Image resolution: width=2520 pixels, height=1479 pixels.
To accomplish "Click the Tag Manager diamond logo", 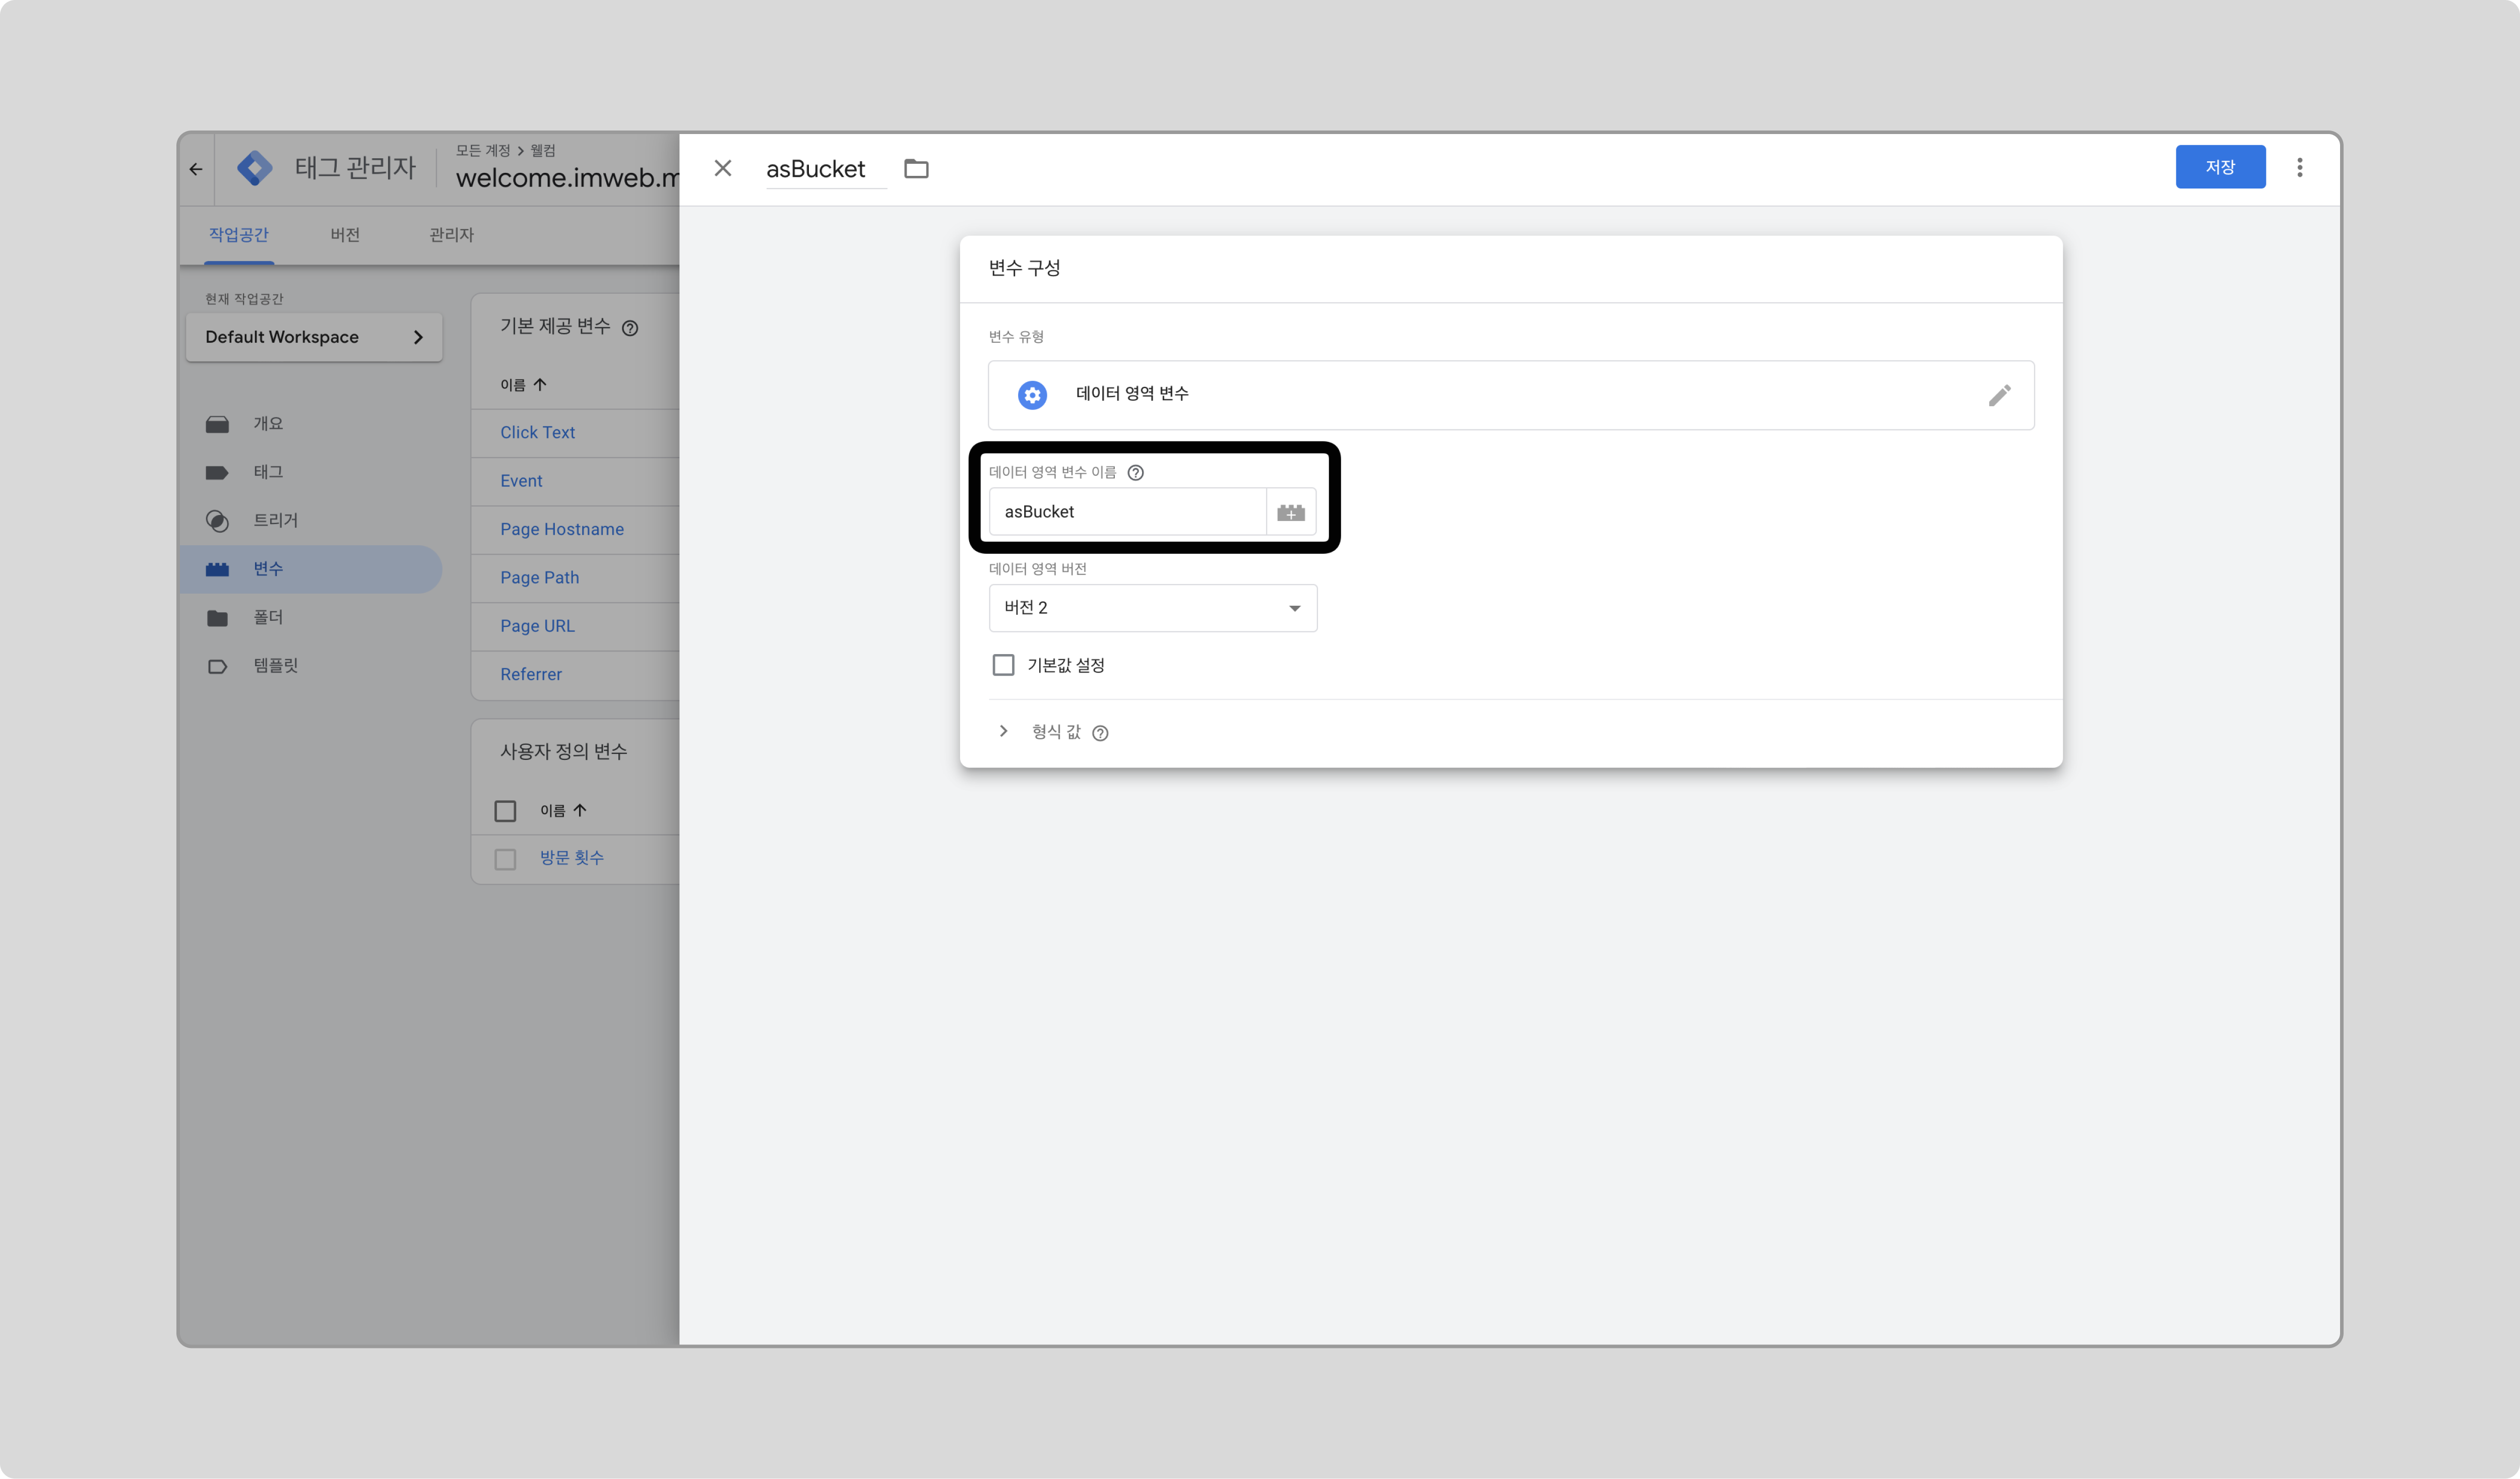I will [255, 168].
